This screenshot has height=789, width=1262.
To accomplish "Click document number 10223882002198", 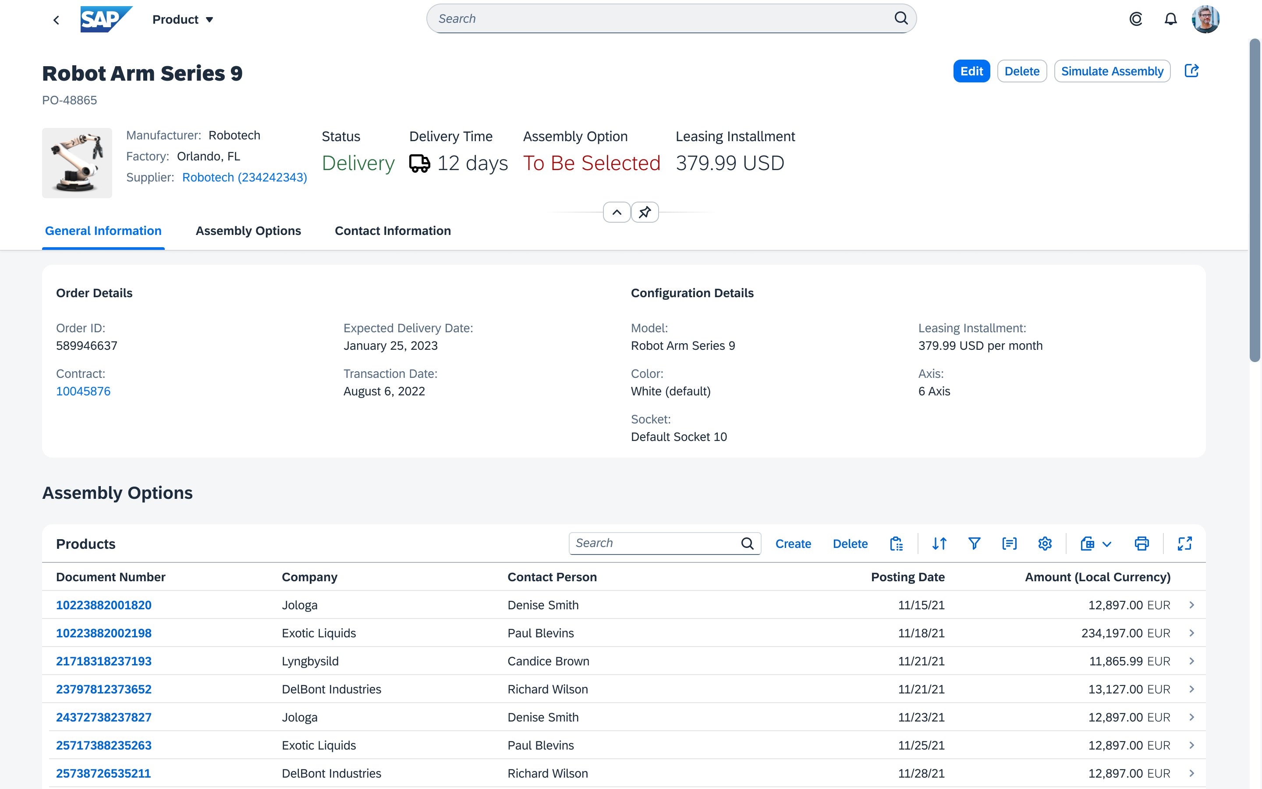I will (103, 633).
